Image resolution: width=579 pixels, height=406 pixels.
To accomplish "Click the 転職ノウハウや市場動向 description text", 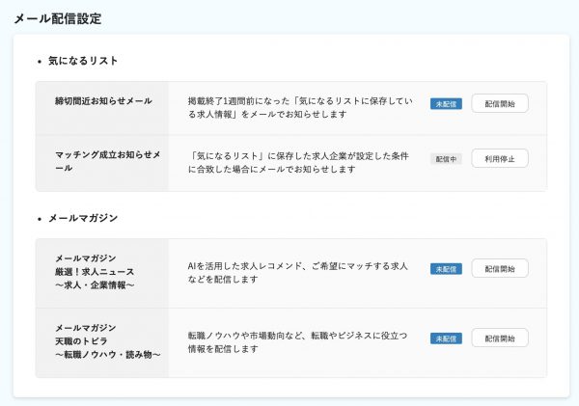I will (x=298, y=342).
